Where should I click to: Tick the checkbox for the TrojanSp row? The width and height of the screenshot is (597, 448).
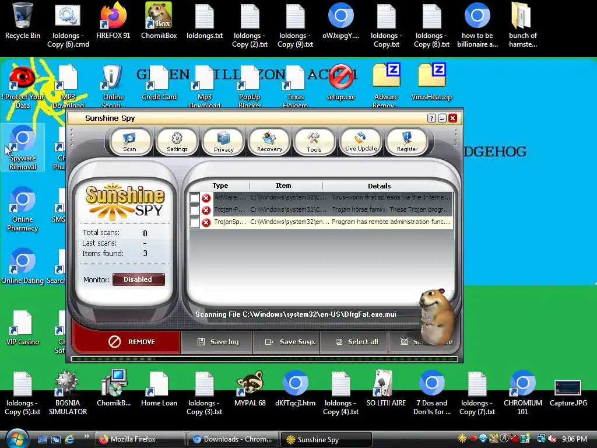coord(195,222)
